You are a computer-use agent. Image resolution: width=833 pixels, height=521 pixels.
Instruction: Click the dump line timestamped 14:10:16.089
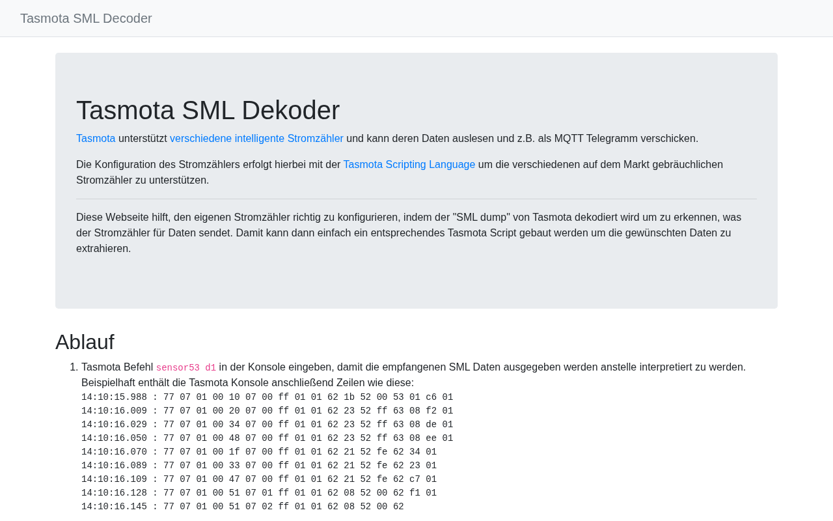259,466
